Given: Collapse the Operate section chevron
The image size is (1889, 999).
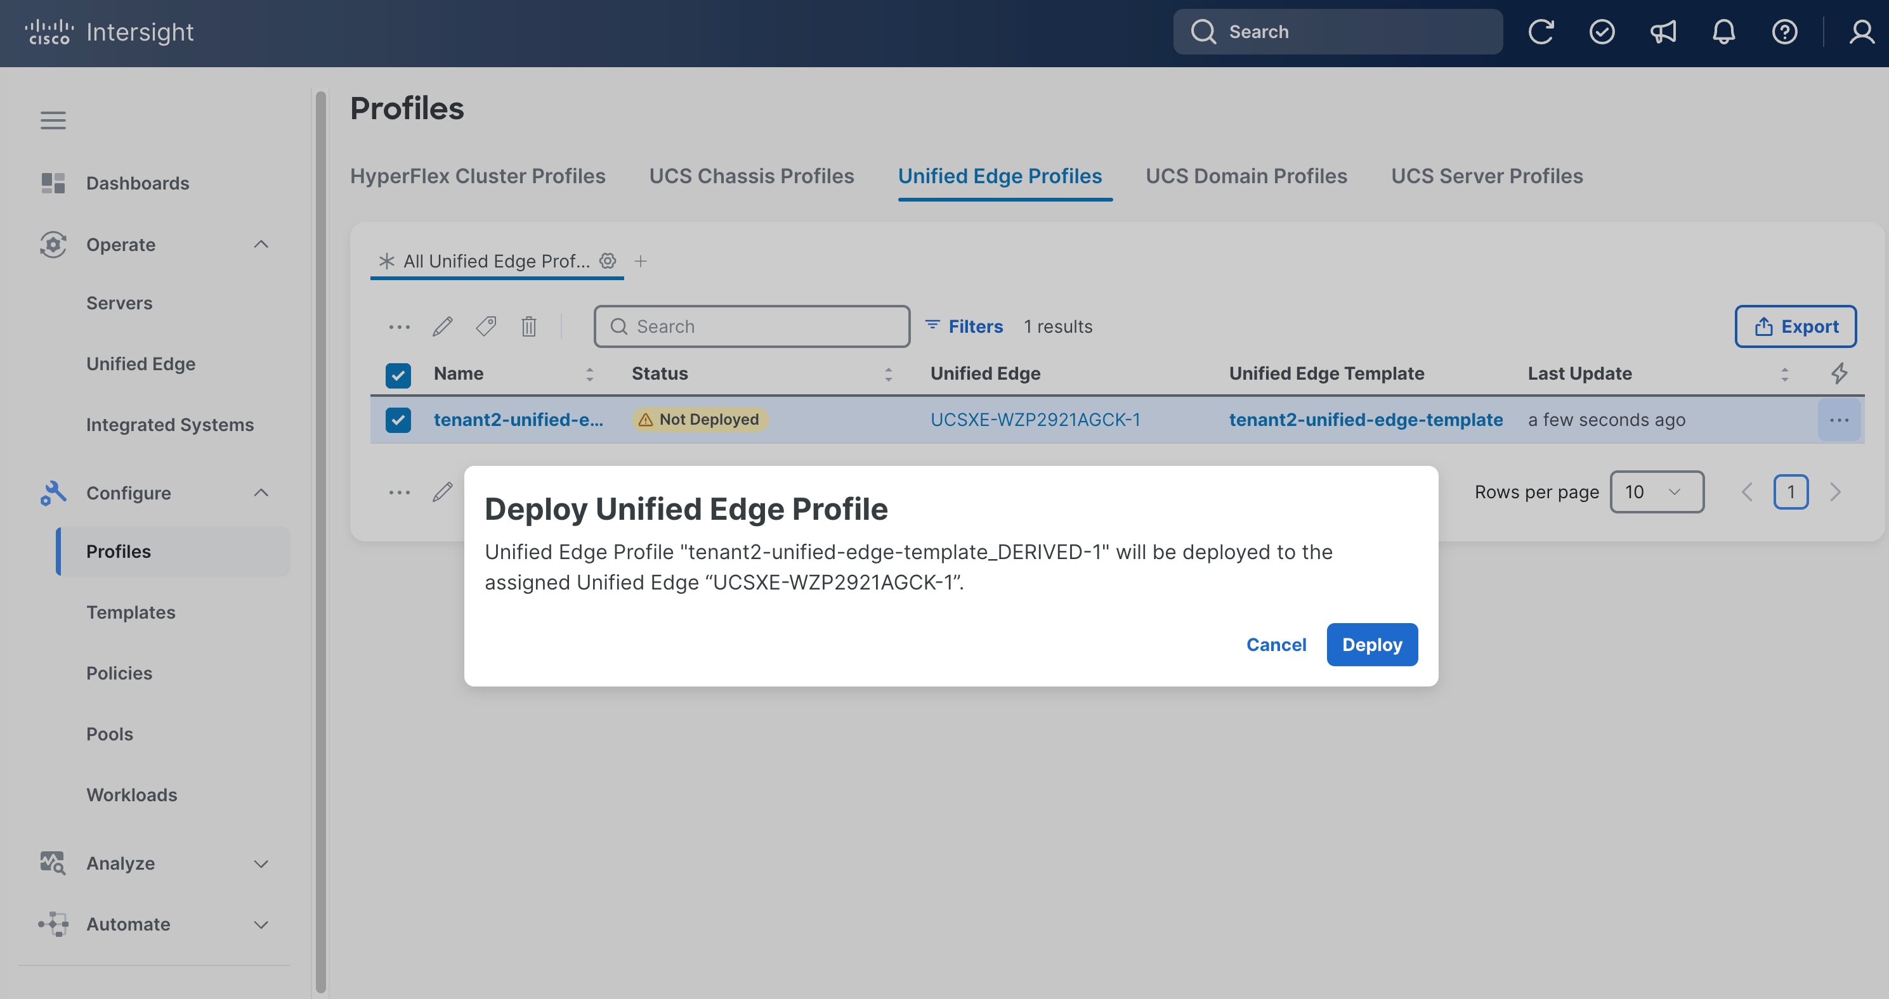Looking at the screenshot, I should point(260,244).
